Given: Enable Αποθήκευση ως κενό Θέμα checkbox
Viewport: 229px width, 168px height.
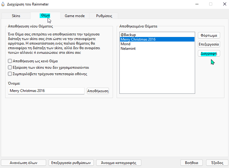Looking at the screenshot, I should 10,61.
